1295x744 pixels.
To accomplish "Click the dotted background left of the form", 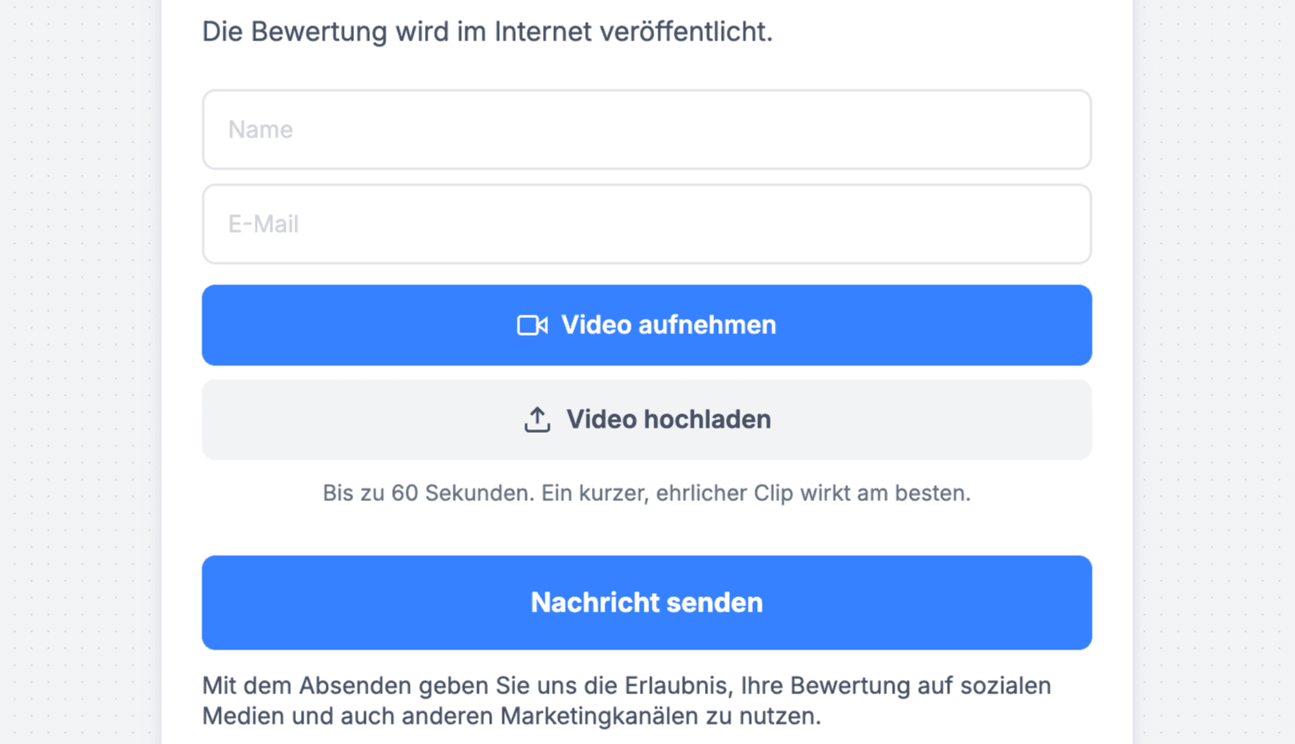I will pyautogui.click(x=80, y=371).
